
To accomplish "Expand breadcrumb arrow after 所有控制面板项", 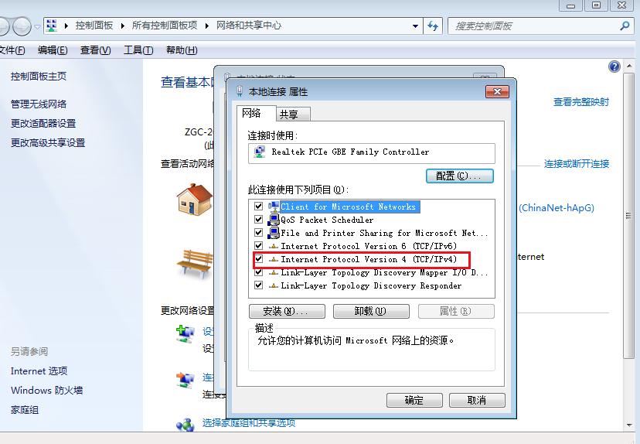I will tap(207, 26).
